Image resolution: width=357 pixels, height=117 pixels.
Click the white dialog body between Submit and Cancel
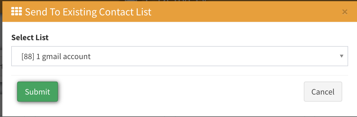pos(180,92)
